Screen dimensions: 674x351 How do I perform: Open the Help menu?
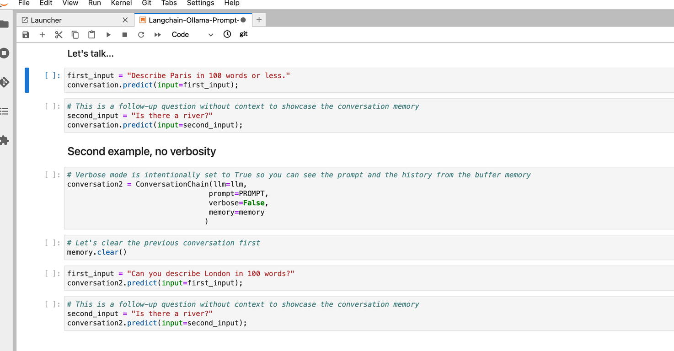(x=232, y=3)
